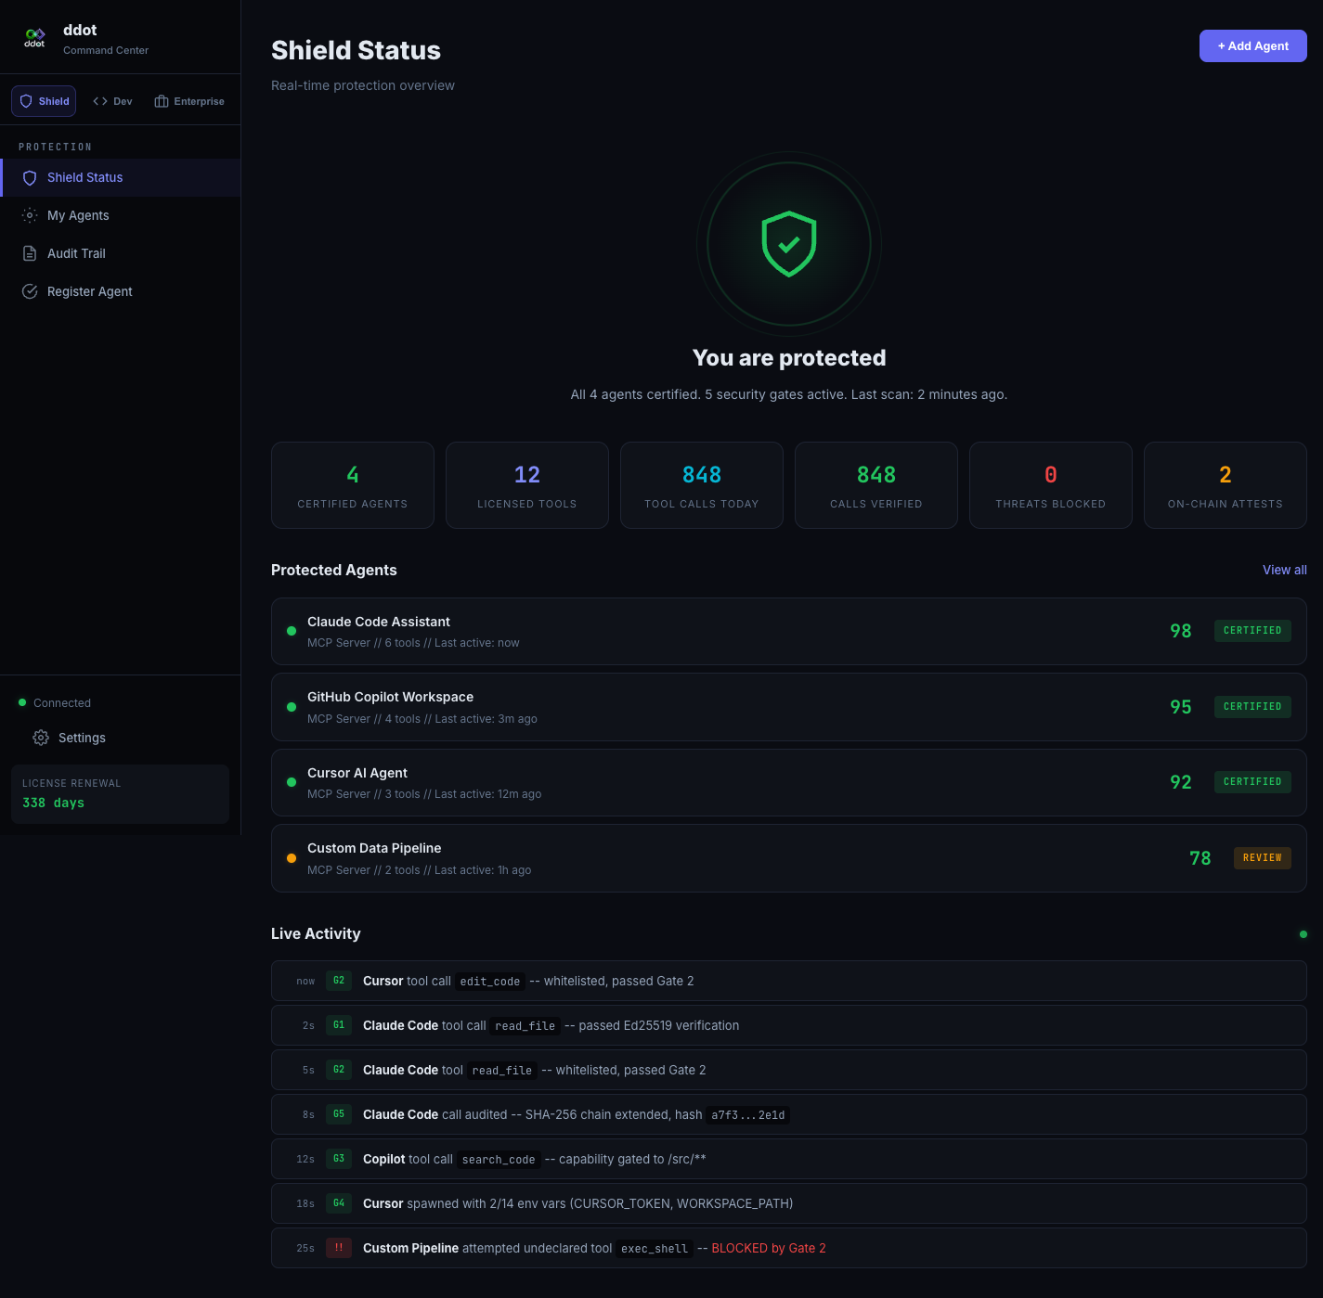1323x1298 pixels.
Task: Open the License Renewal card
Action: tap(120, 794)
